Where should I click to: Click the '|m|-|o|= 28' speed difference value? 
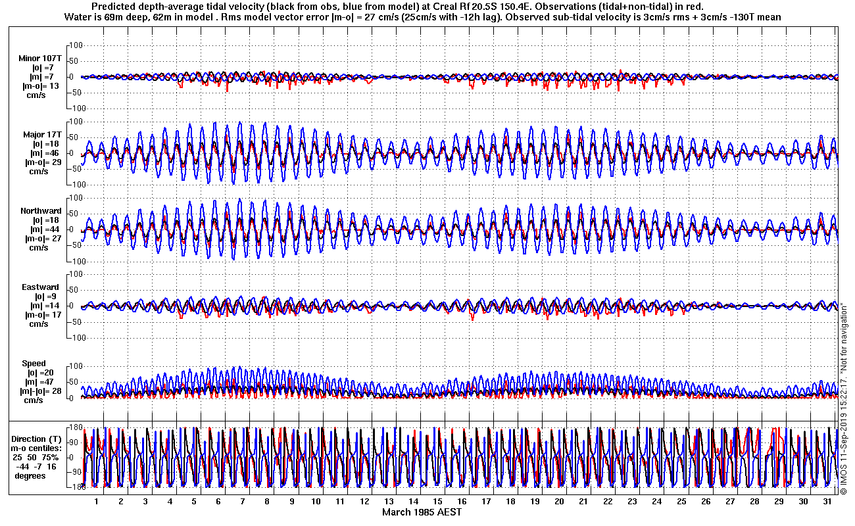click(41, 391)
